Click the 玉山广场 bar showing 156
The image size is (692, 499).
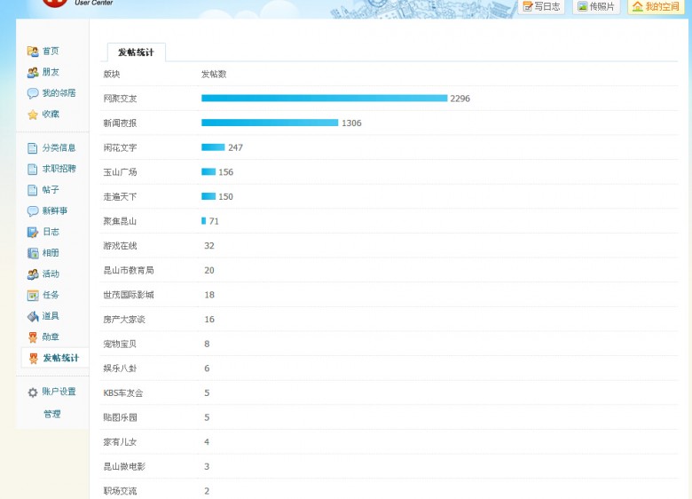(208, 171)
